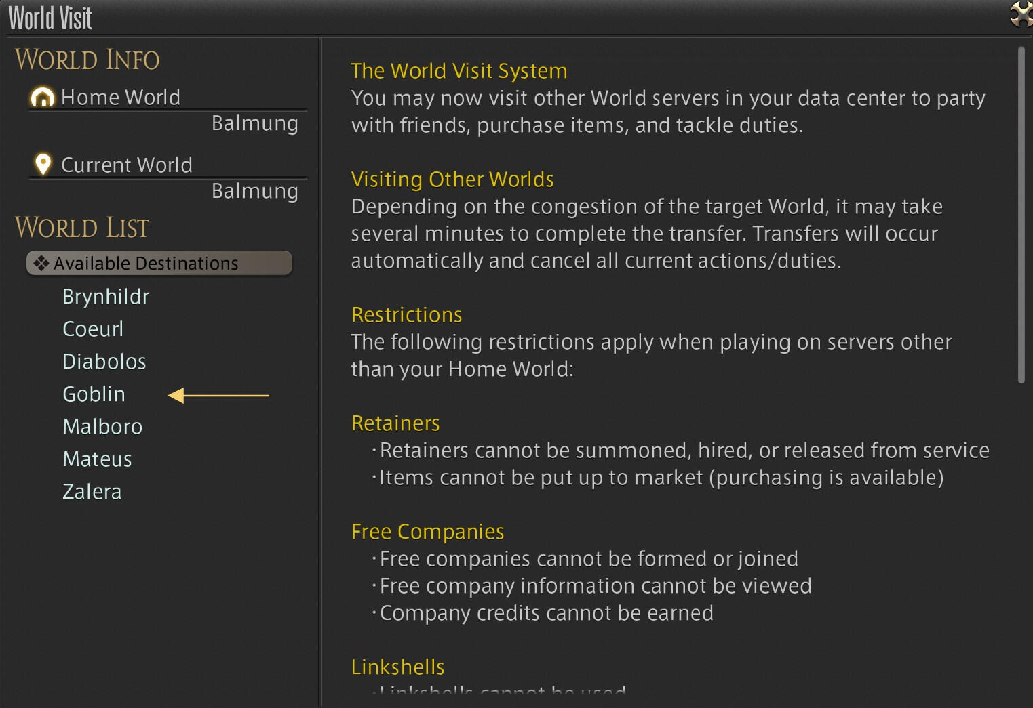The height and width of the screenshot is (708, 1033).
Task: Click the yellow arrow pointing at Goblin
Action: pyautogui.click(x=218, y=395)
